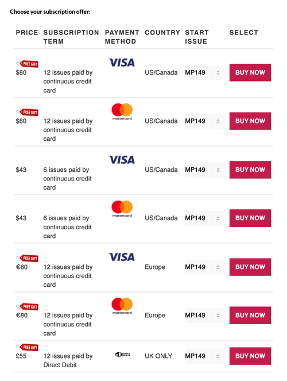Buy the $80 Mastercard 12-issue US/Canada subscription

[x=250, y=121]
